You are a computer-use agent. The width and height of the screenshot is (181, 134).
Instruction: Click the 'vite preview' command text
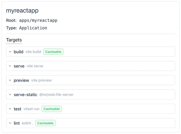[41, 80]
